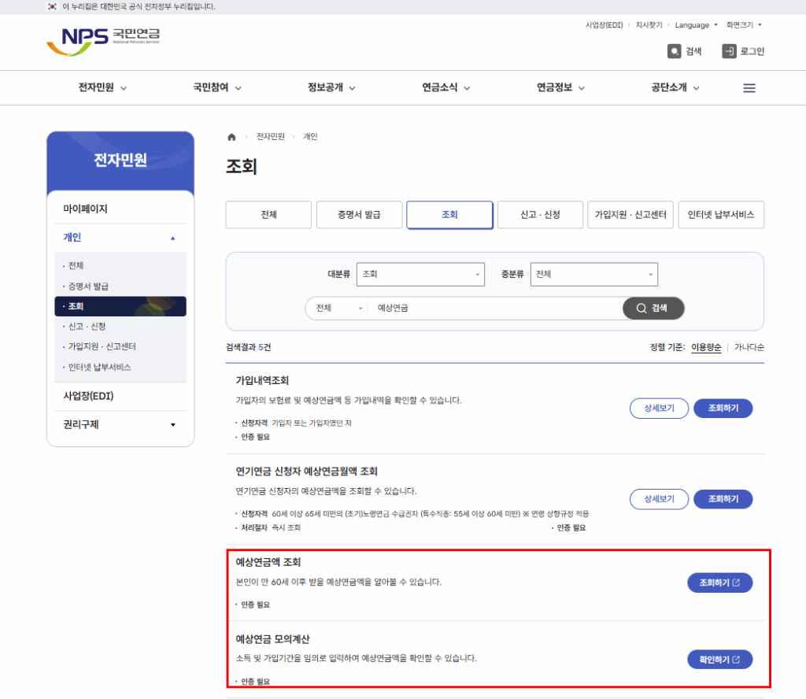Click 상세보기 for 가입내역조회
806x699 pixels.
tap(659, 408)
